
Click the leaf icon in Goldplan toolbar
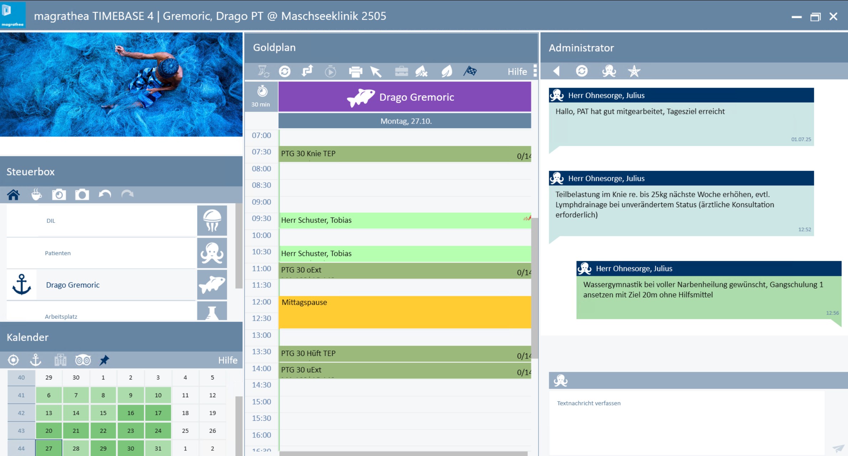click(447, 71)
